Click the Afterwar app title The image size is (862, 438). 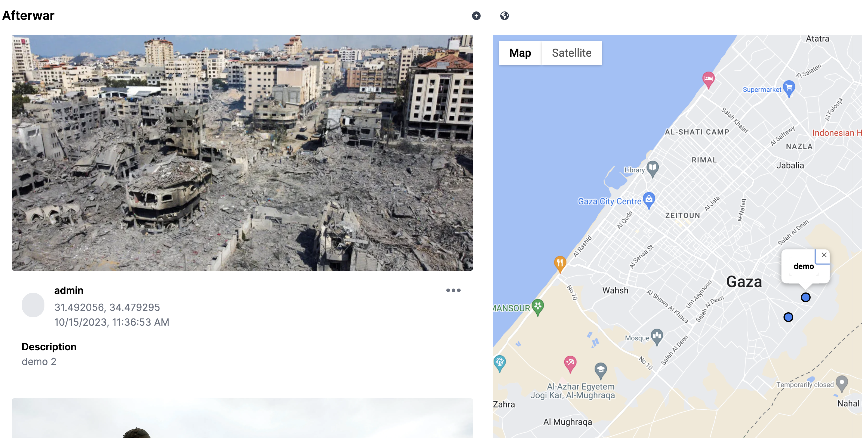28,15
